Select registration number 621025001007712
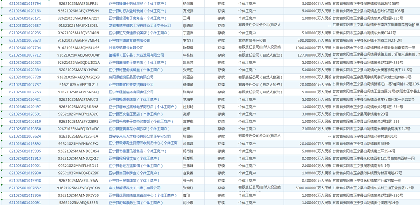 [x=25, y=55]
